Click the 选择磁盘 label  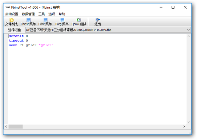14,30
